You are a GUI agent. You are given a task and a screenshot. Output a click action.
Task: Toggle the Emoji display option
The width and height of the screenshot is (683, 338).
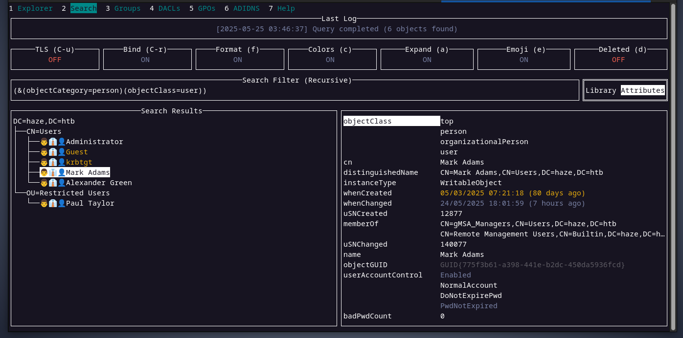[x=524, y=60]
